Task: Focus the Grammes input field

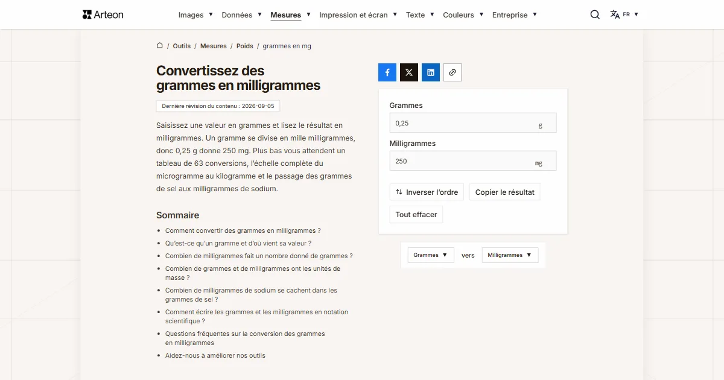Action: tap(473, 123)
